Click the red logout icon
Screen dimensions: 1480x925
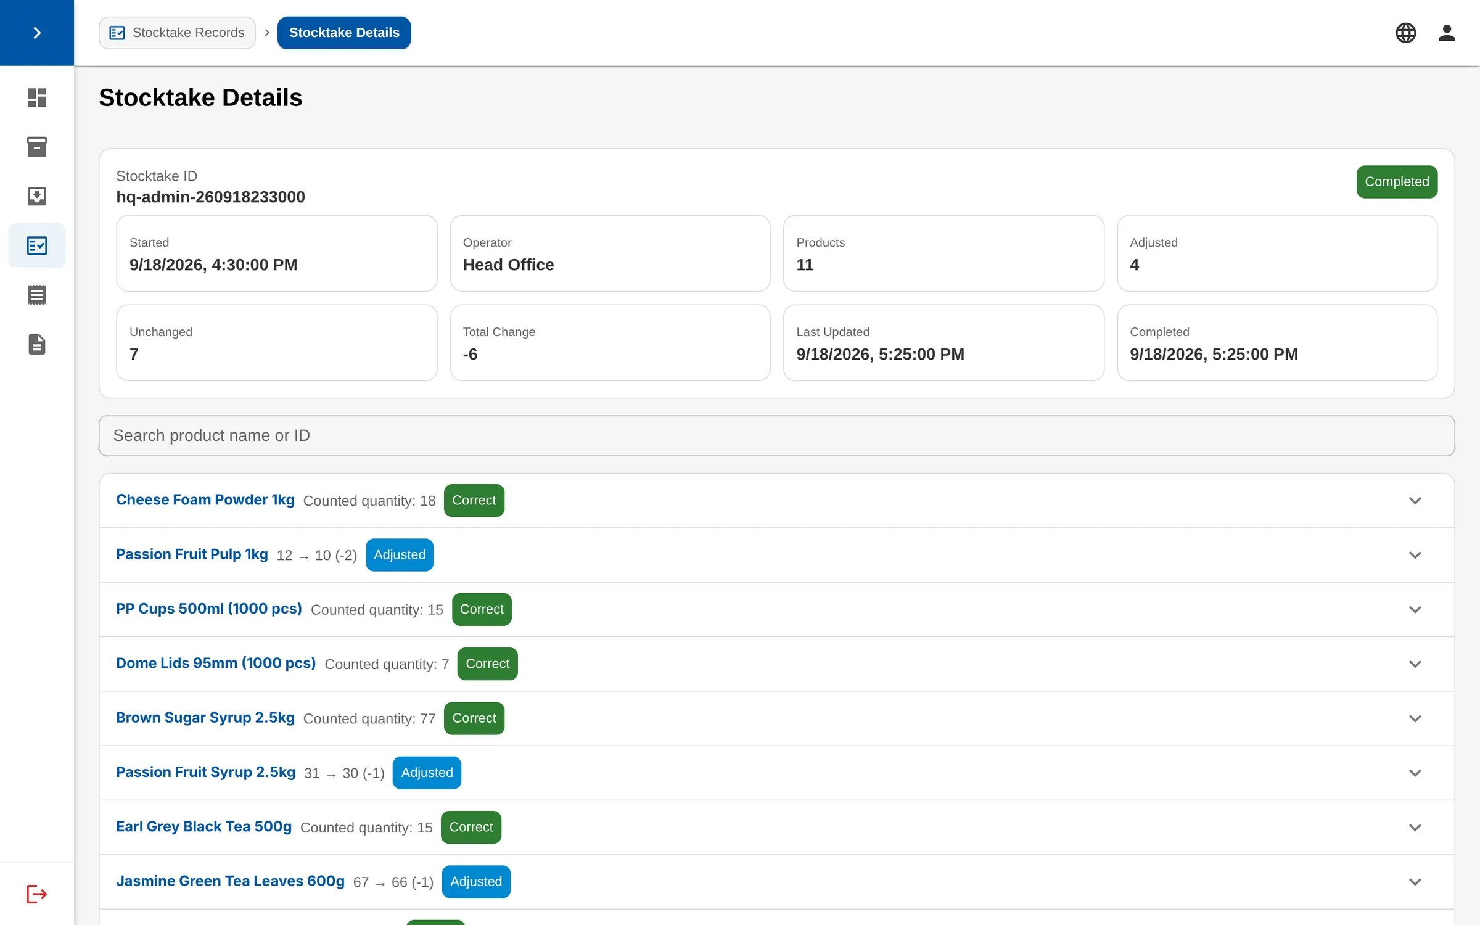37,894
